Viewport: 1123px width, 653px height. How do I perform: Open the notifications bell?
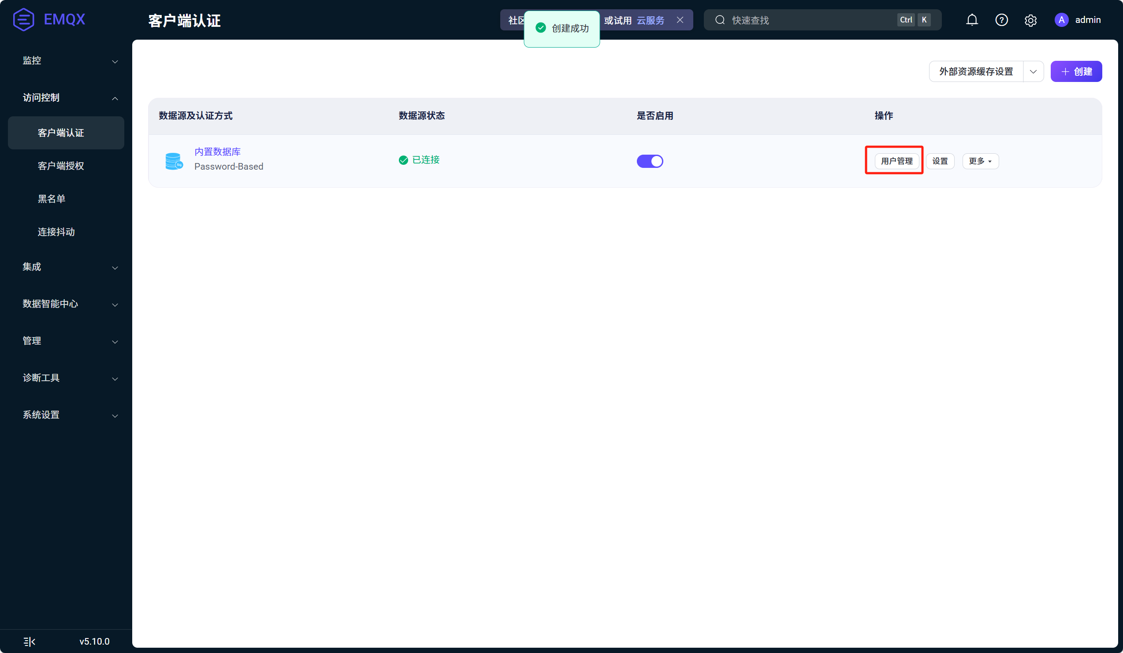click(x=972, y=20)
